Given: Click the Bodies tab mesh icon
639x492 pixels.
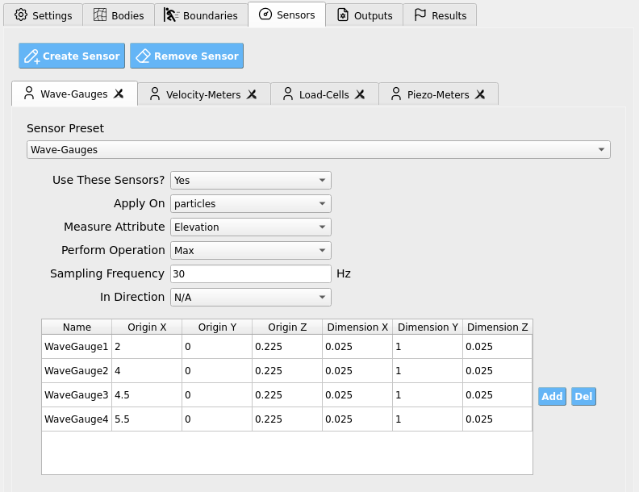Looking at the screenshot, I should click(100, 15).
